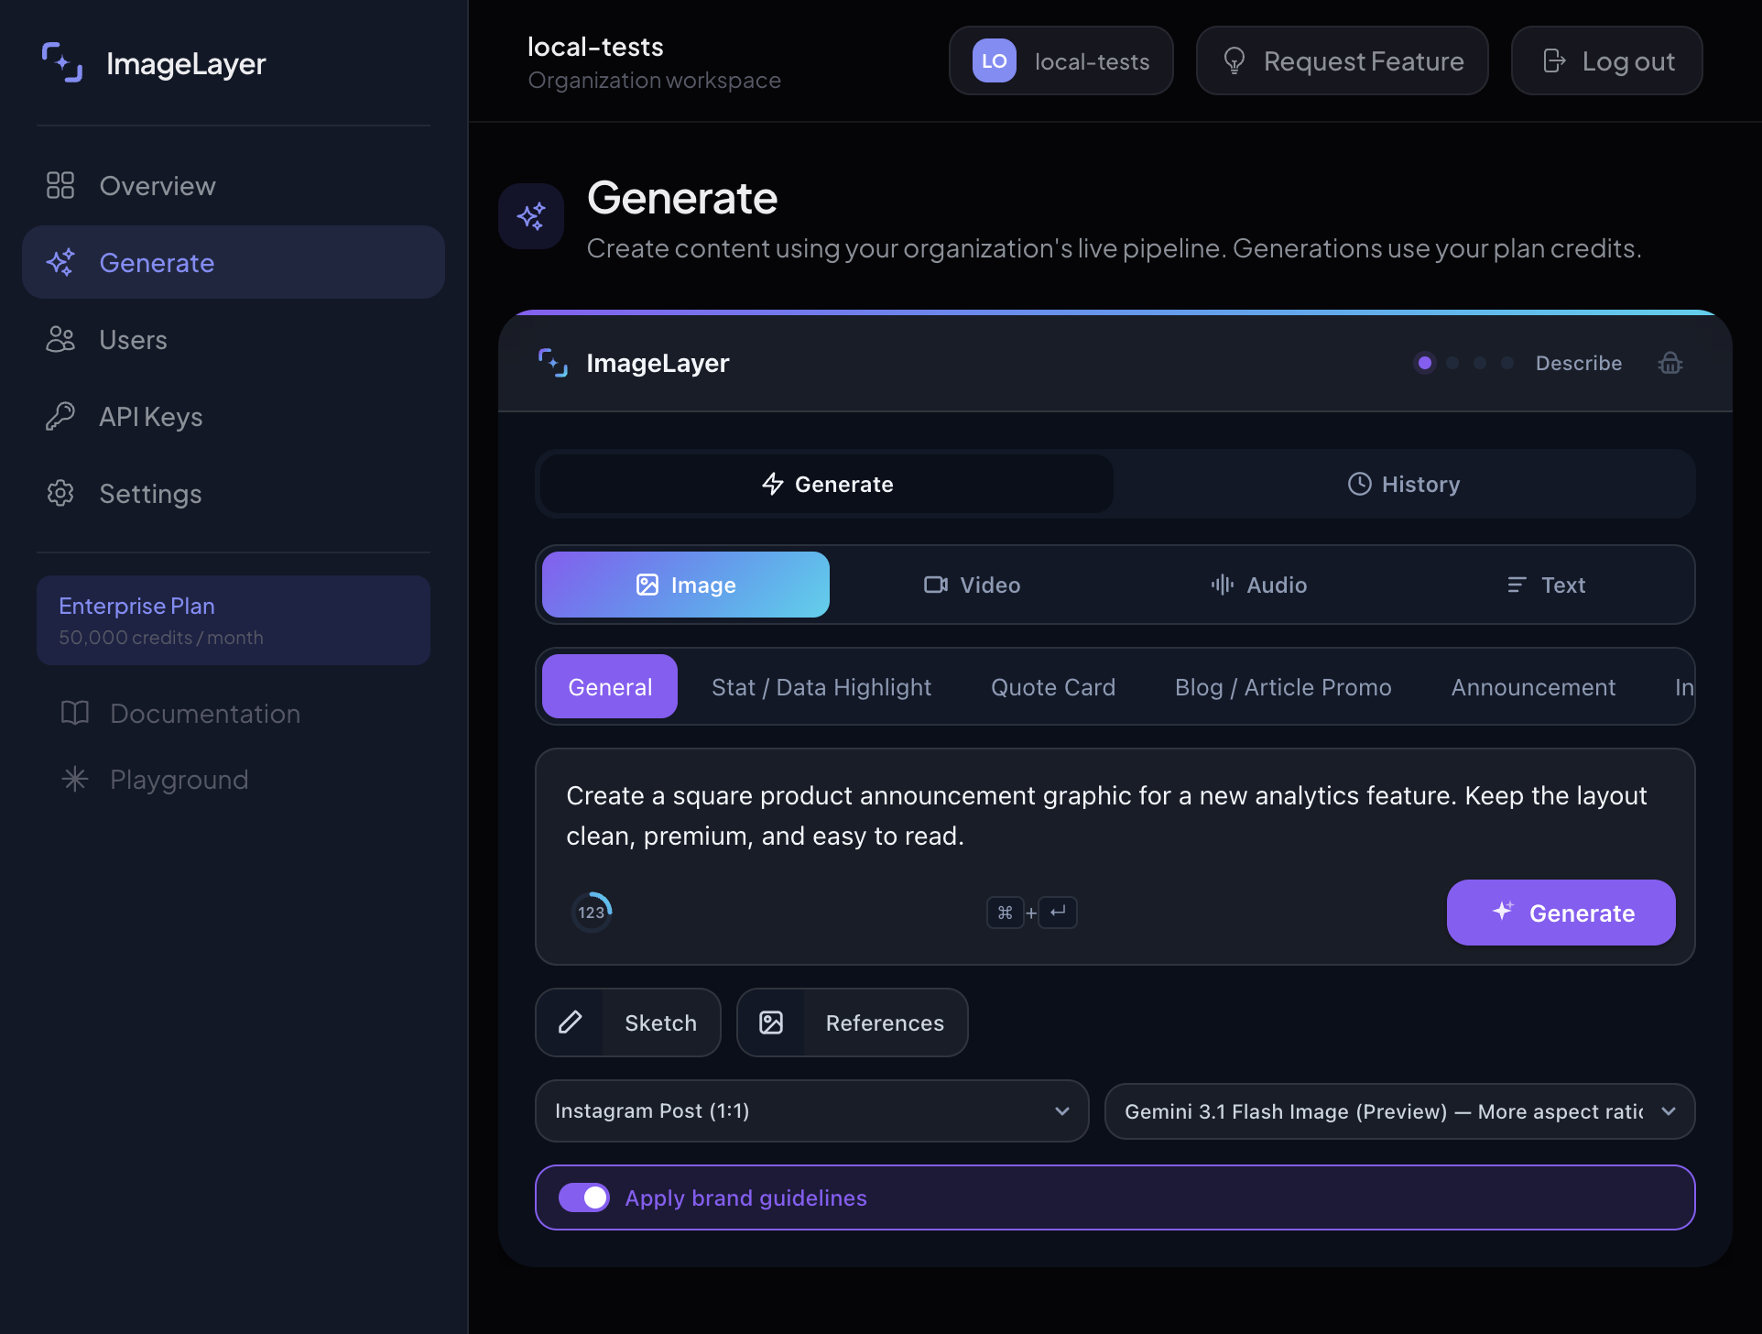Click the Documentation book icon

tap(75, 713)
